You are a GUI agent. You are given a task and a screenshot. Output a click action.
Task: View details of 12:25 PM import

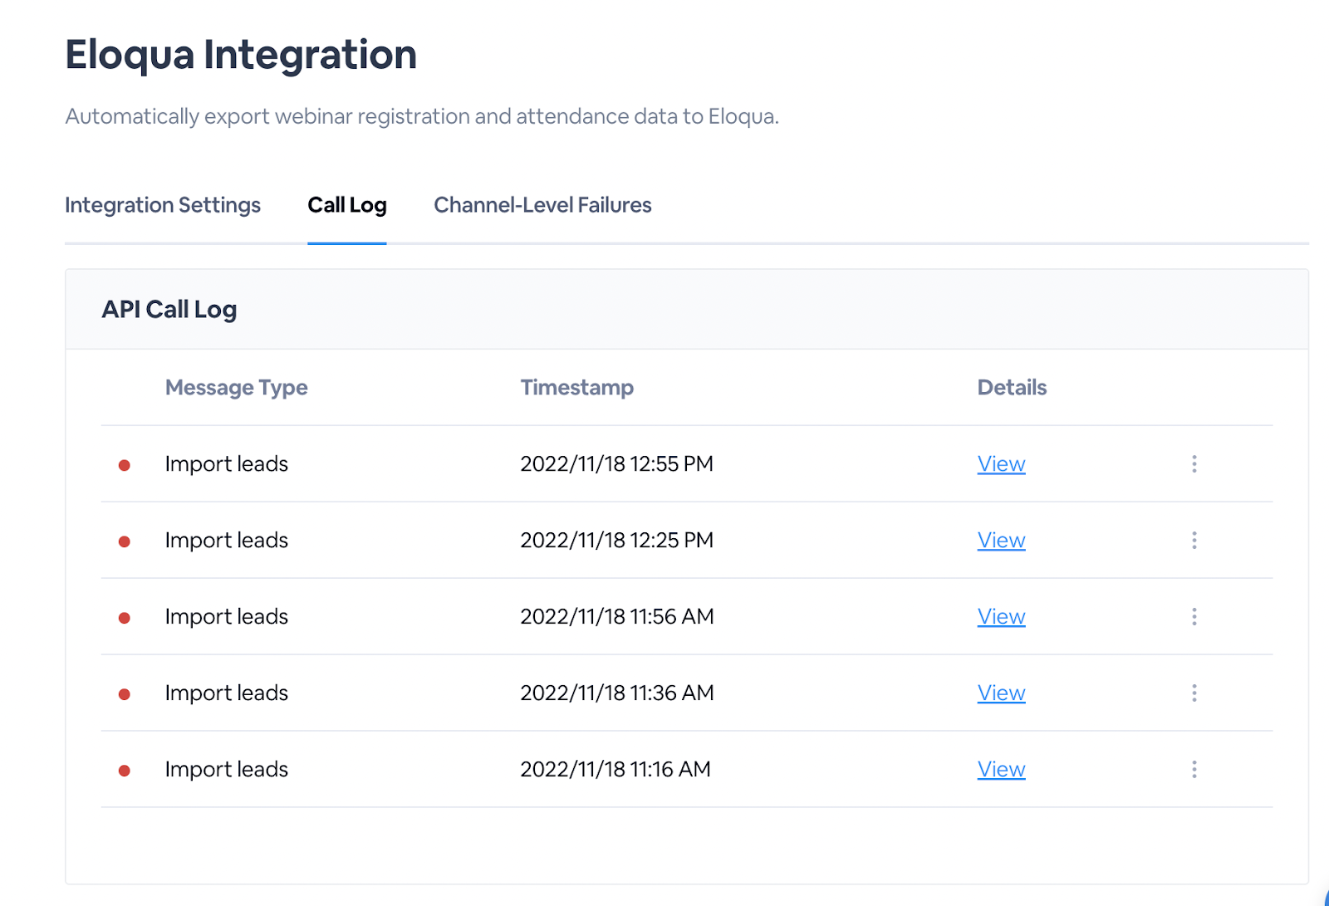(1001, 541)
